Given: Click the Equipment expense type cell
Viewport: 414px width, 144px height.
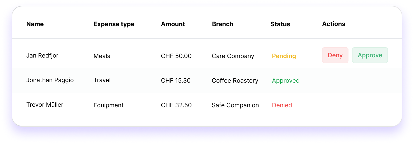Looking at the screenshot, I should pyautogui.click(x=109, y=105).
